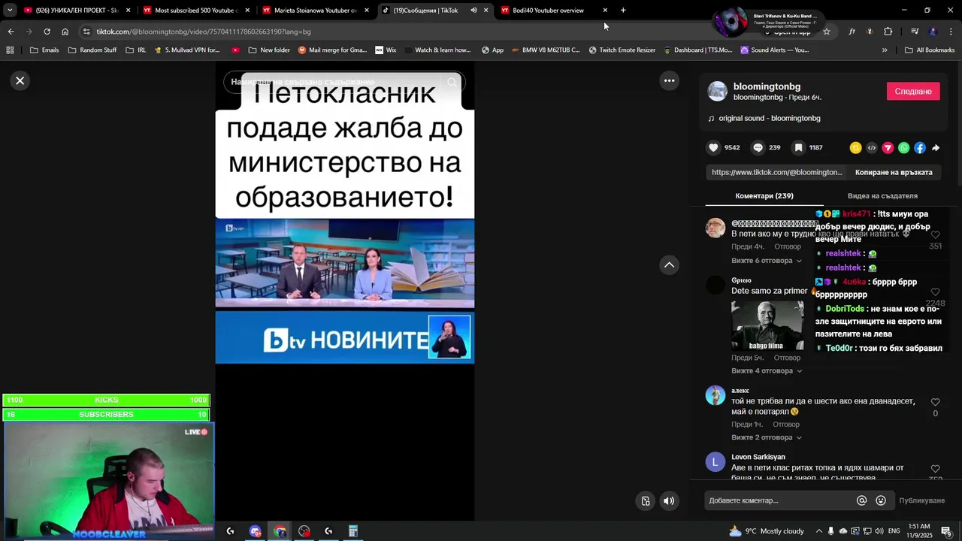
Task: Like the comment by Levon Sarkisyan
Action: coord(935,469)
